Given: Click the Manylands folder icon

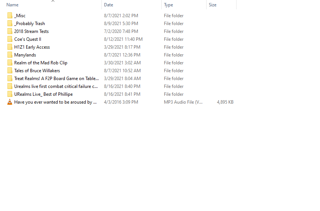Looking at the screenshot, I should pyautogui.click(x=10, y=55).
